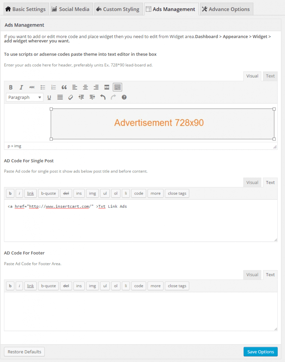Add a blockquote
Viewport: 285px width, 362px height.
64,87
